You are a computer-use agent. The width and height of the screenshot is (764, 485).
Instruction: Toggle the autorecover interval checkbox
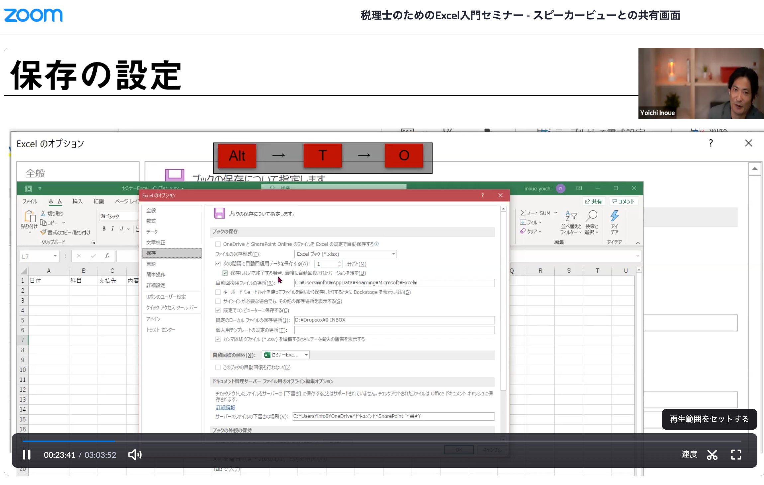pyautogui.click(x=218, y=264)
